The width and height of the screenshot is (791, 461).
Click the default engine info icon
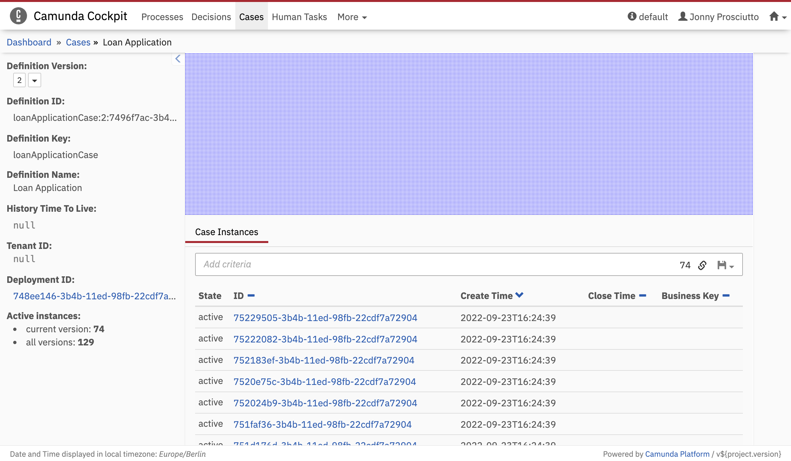pos(632,16)
